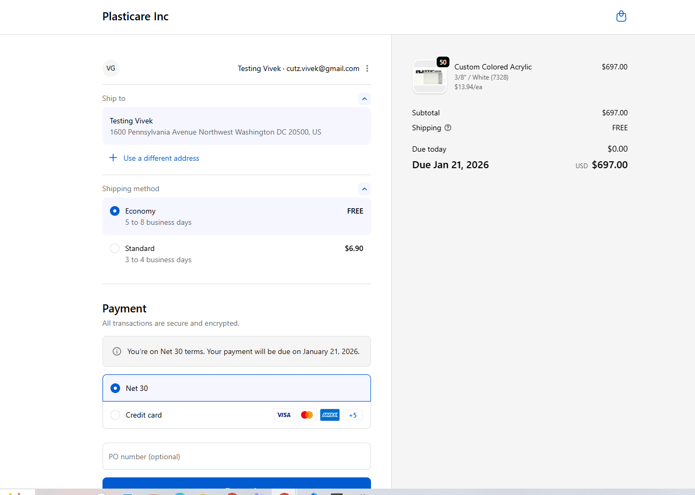Click the Custom Colored Acrylic product thumbnail
Image resolution: width=695 pixels, height=495 pixels.
(x=430, y=77)
